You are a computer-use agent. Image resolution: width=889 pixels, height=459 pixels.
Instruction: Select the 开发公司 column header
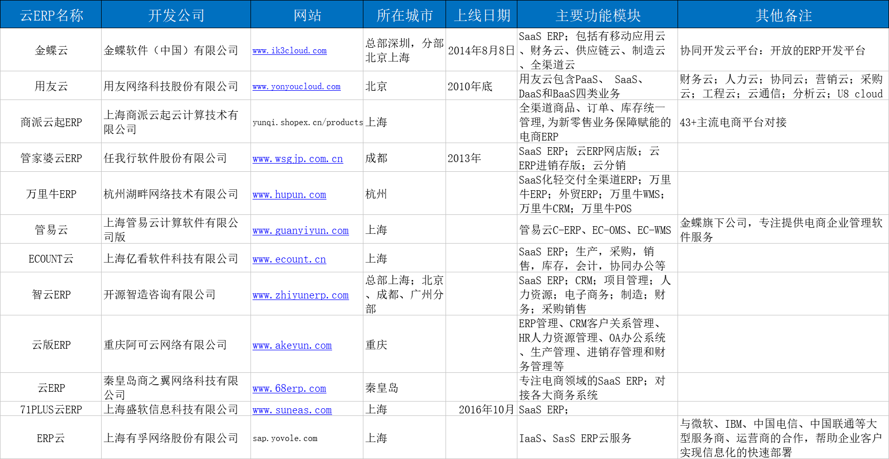pyautogui.click(x=176, y=14)
